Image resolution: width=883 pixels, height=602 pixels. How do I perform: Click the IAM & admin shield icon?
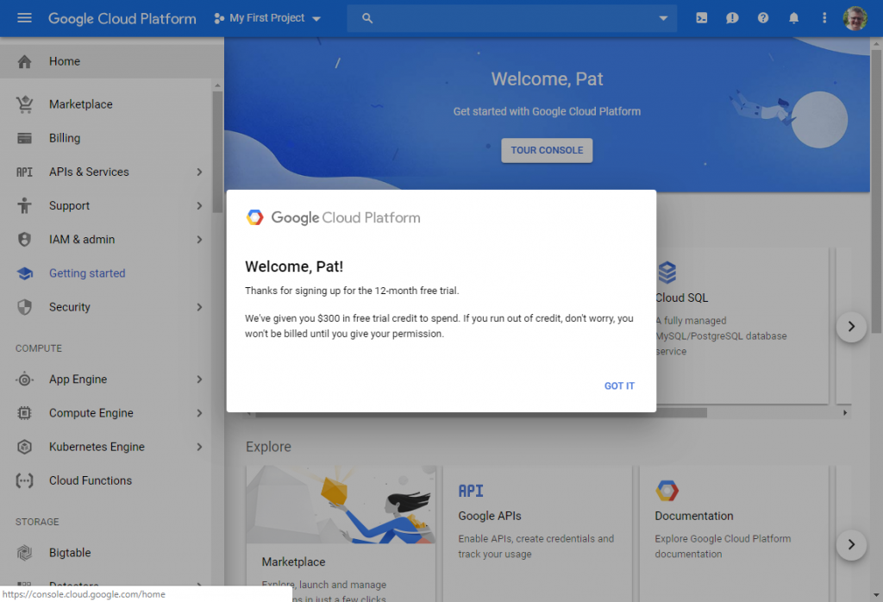[24, 240]
